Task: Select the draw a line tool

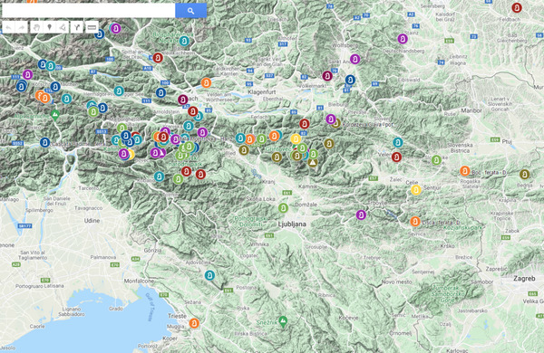Action: pos(63,27)
